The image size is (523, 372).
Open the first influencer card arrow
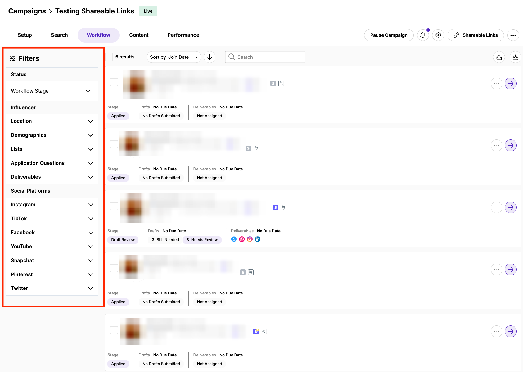511,84
